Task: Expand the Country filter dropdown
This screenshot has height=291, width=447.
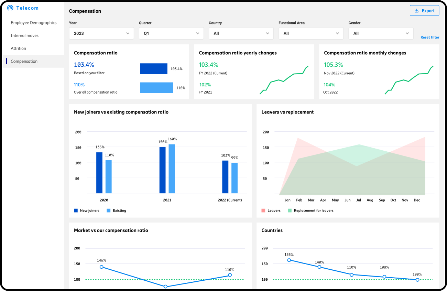Action: pyautogui.click(x=241, y=33)
